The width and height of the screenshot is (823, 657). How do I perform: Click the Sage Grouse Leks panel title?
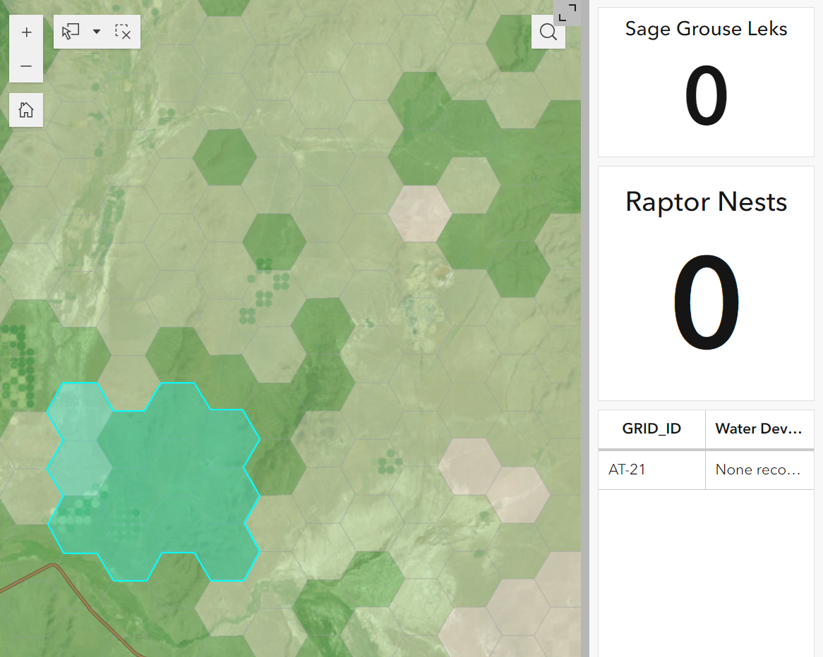[x=706, y=29]
